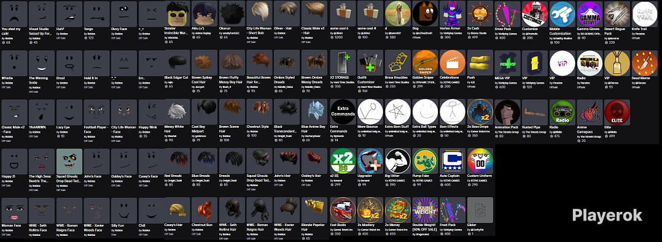Image resolution: width=662 pixels, height=242 pixels.
Task: Click the Extra Commands black circle icon
Action: pyautogui.click(x=343, y=112)
